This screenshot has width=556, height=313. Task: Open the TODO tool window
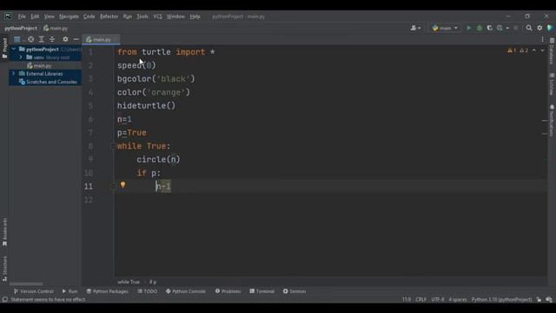pos(147,291)
